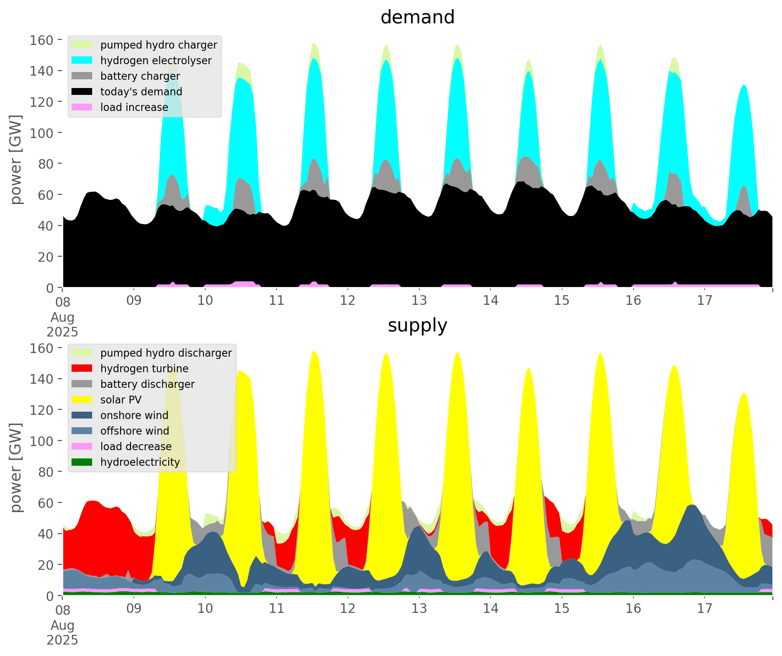Viewport: 782px width, 656px height.
Task: Click the pumped hydro charger legend swatch
Action: [82, 45]
